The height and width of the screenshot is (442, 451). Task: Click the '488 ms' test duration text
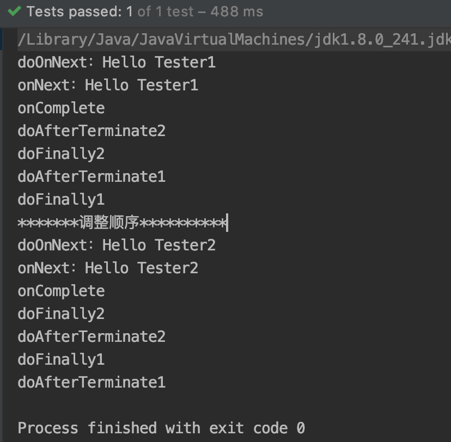point(237,12)
